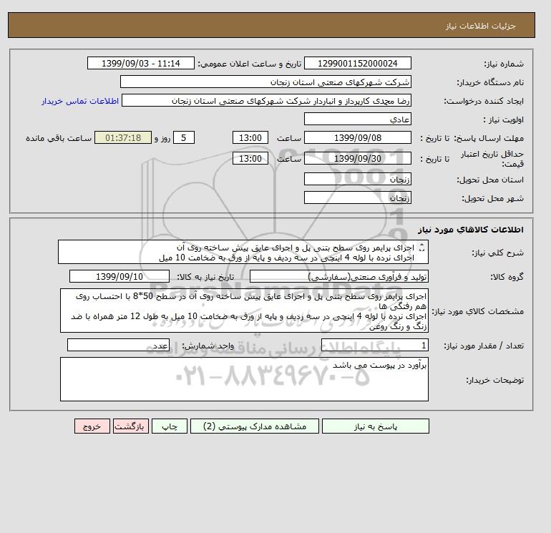Screen dimensions: 551x533
Task: Click the 'اولویت نیاز :' label
Action: tap(504, 119)
